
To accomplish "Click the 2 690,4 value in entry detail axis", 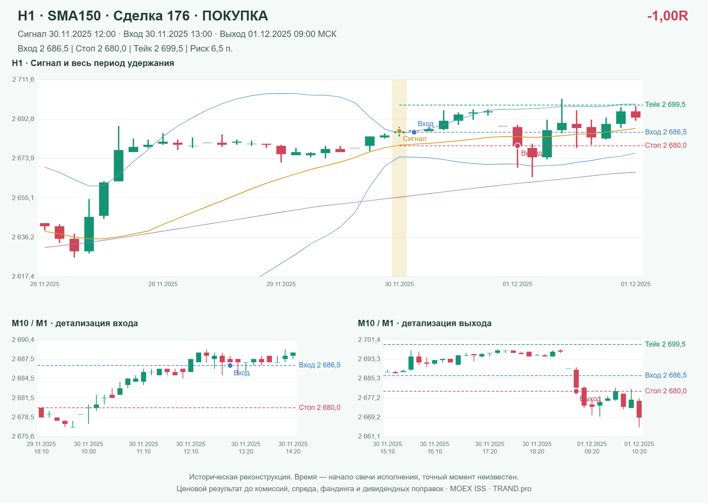I will tap(23, 340).
